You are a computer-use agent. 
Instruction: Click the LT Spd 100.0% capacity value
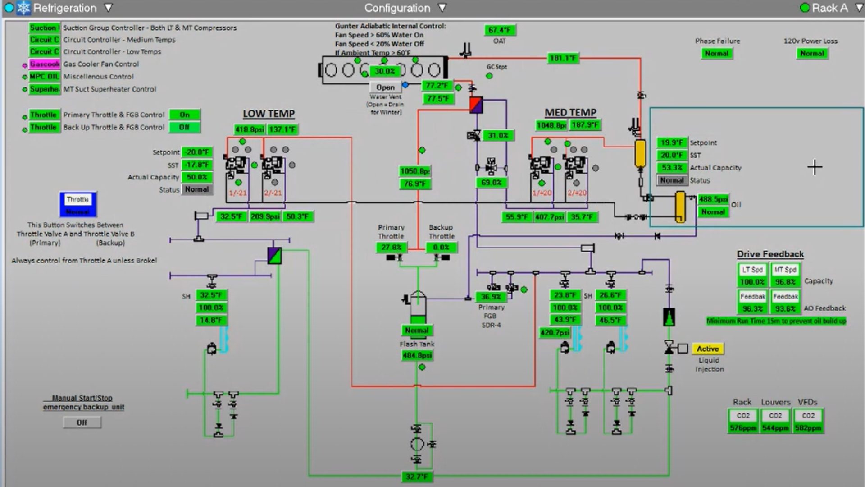[x=752, y=282]
